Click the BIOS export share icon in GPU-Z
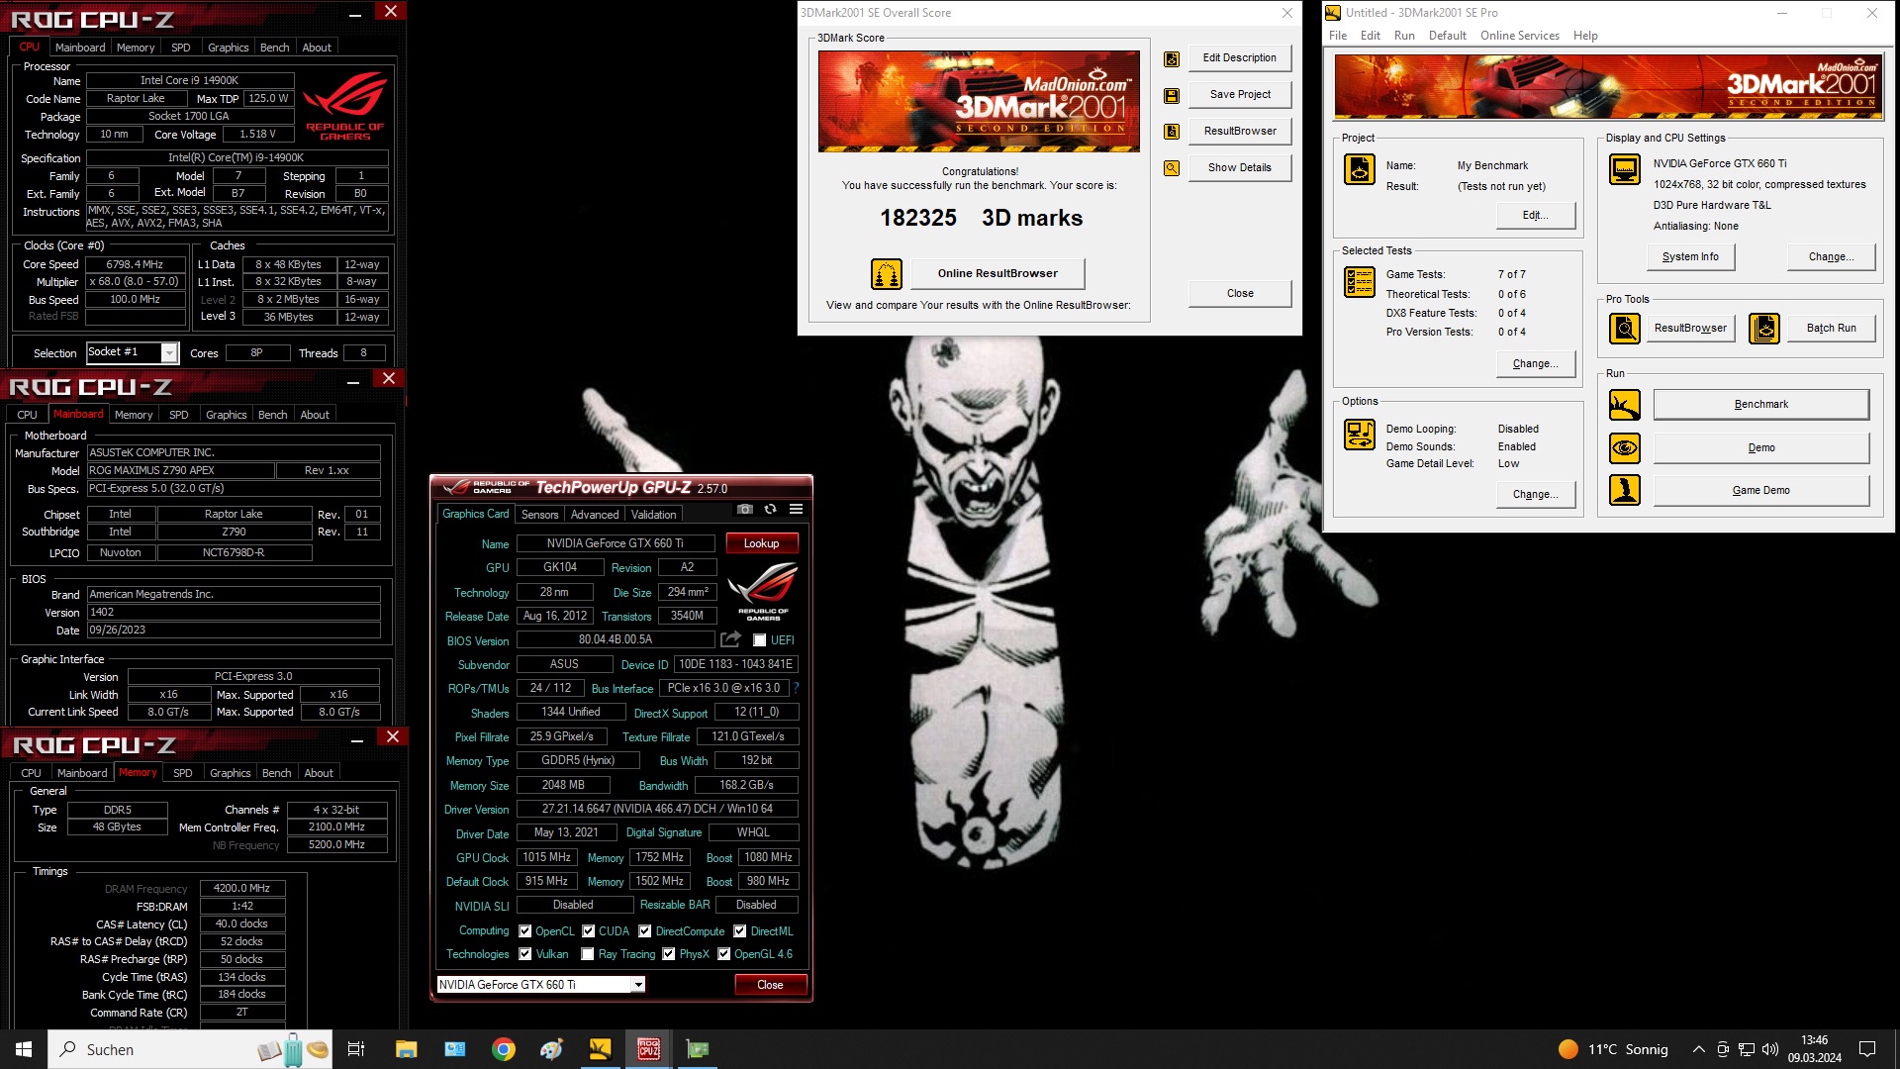 coord(730,639)
